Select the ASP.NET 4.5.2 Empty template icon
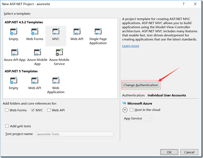The height and width of the screenshot is (158, 203). pyautogui.click(x=14, y=31)
